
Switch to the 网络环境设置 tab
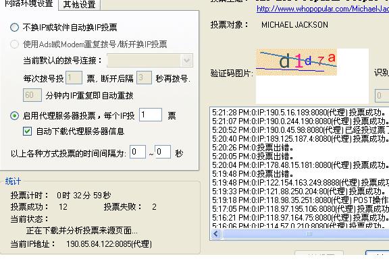coord(29,4)
